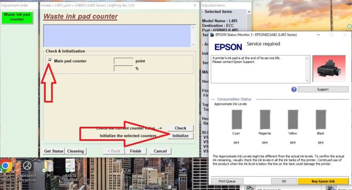
Task: Minimize the EPSON Status Monitor window
Action: [318, 35]
